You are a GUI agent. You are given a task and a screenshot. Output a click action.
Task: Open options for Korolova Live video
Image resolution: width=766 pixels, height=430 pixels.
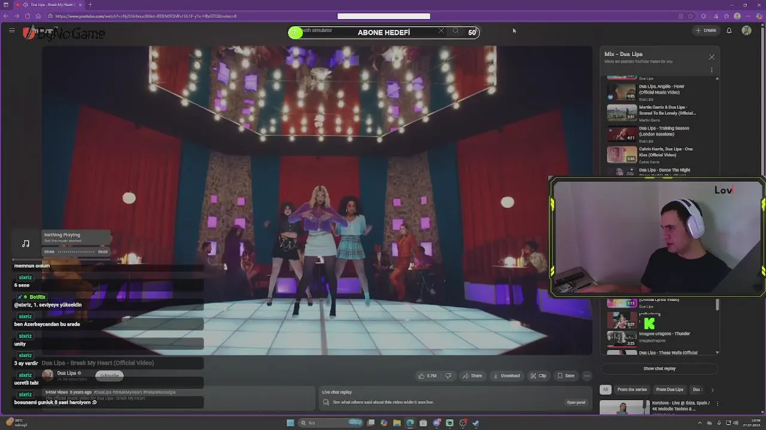pyautogui.click(x=717, y=404)
